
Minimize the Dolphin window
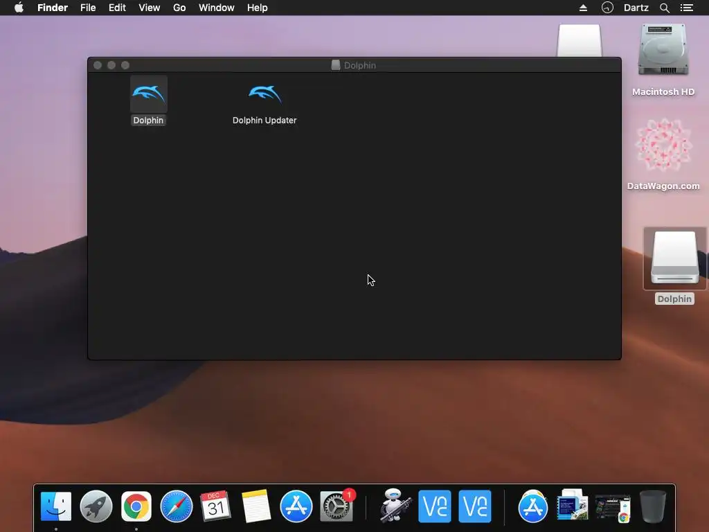(x=111, y=65)
